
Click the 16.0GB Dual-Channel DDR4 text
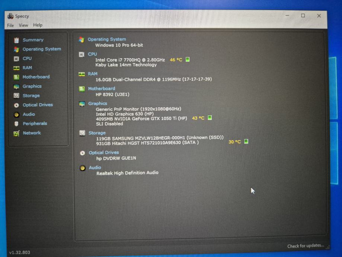154,79
